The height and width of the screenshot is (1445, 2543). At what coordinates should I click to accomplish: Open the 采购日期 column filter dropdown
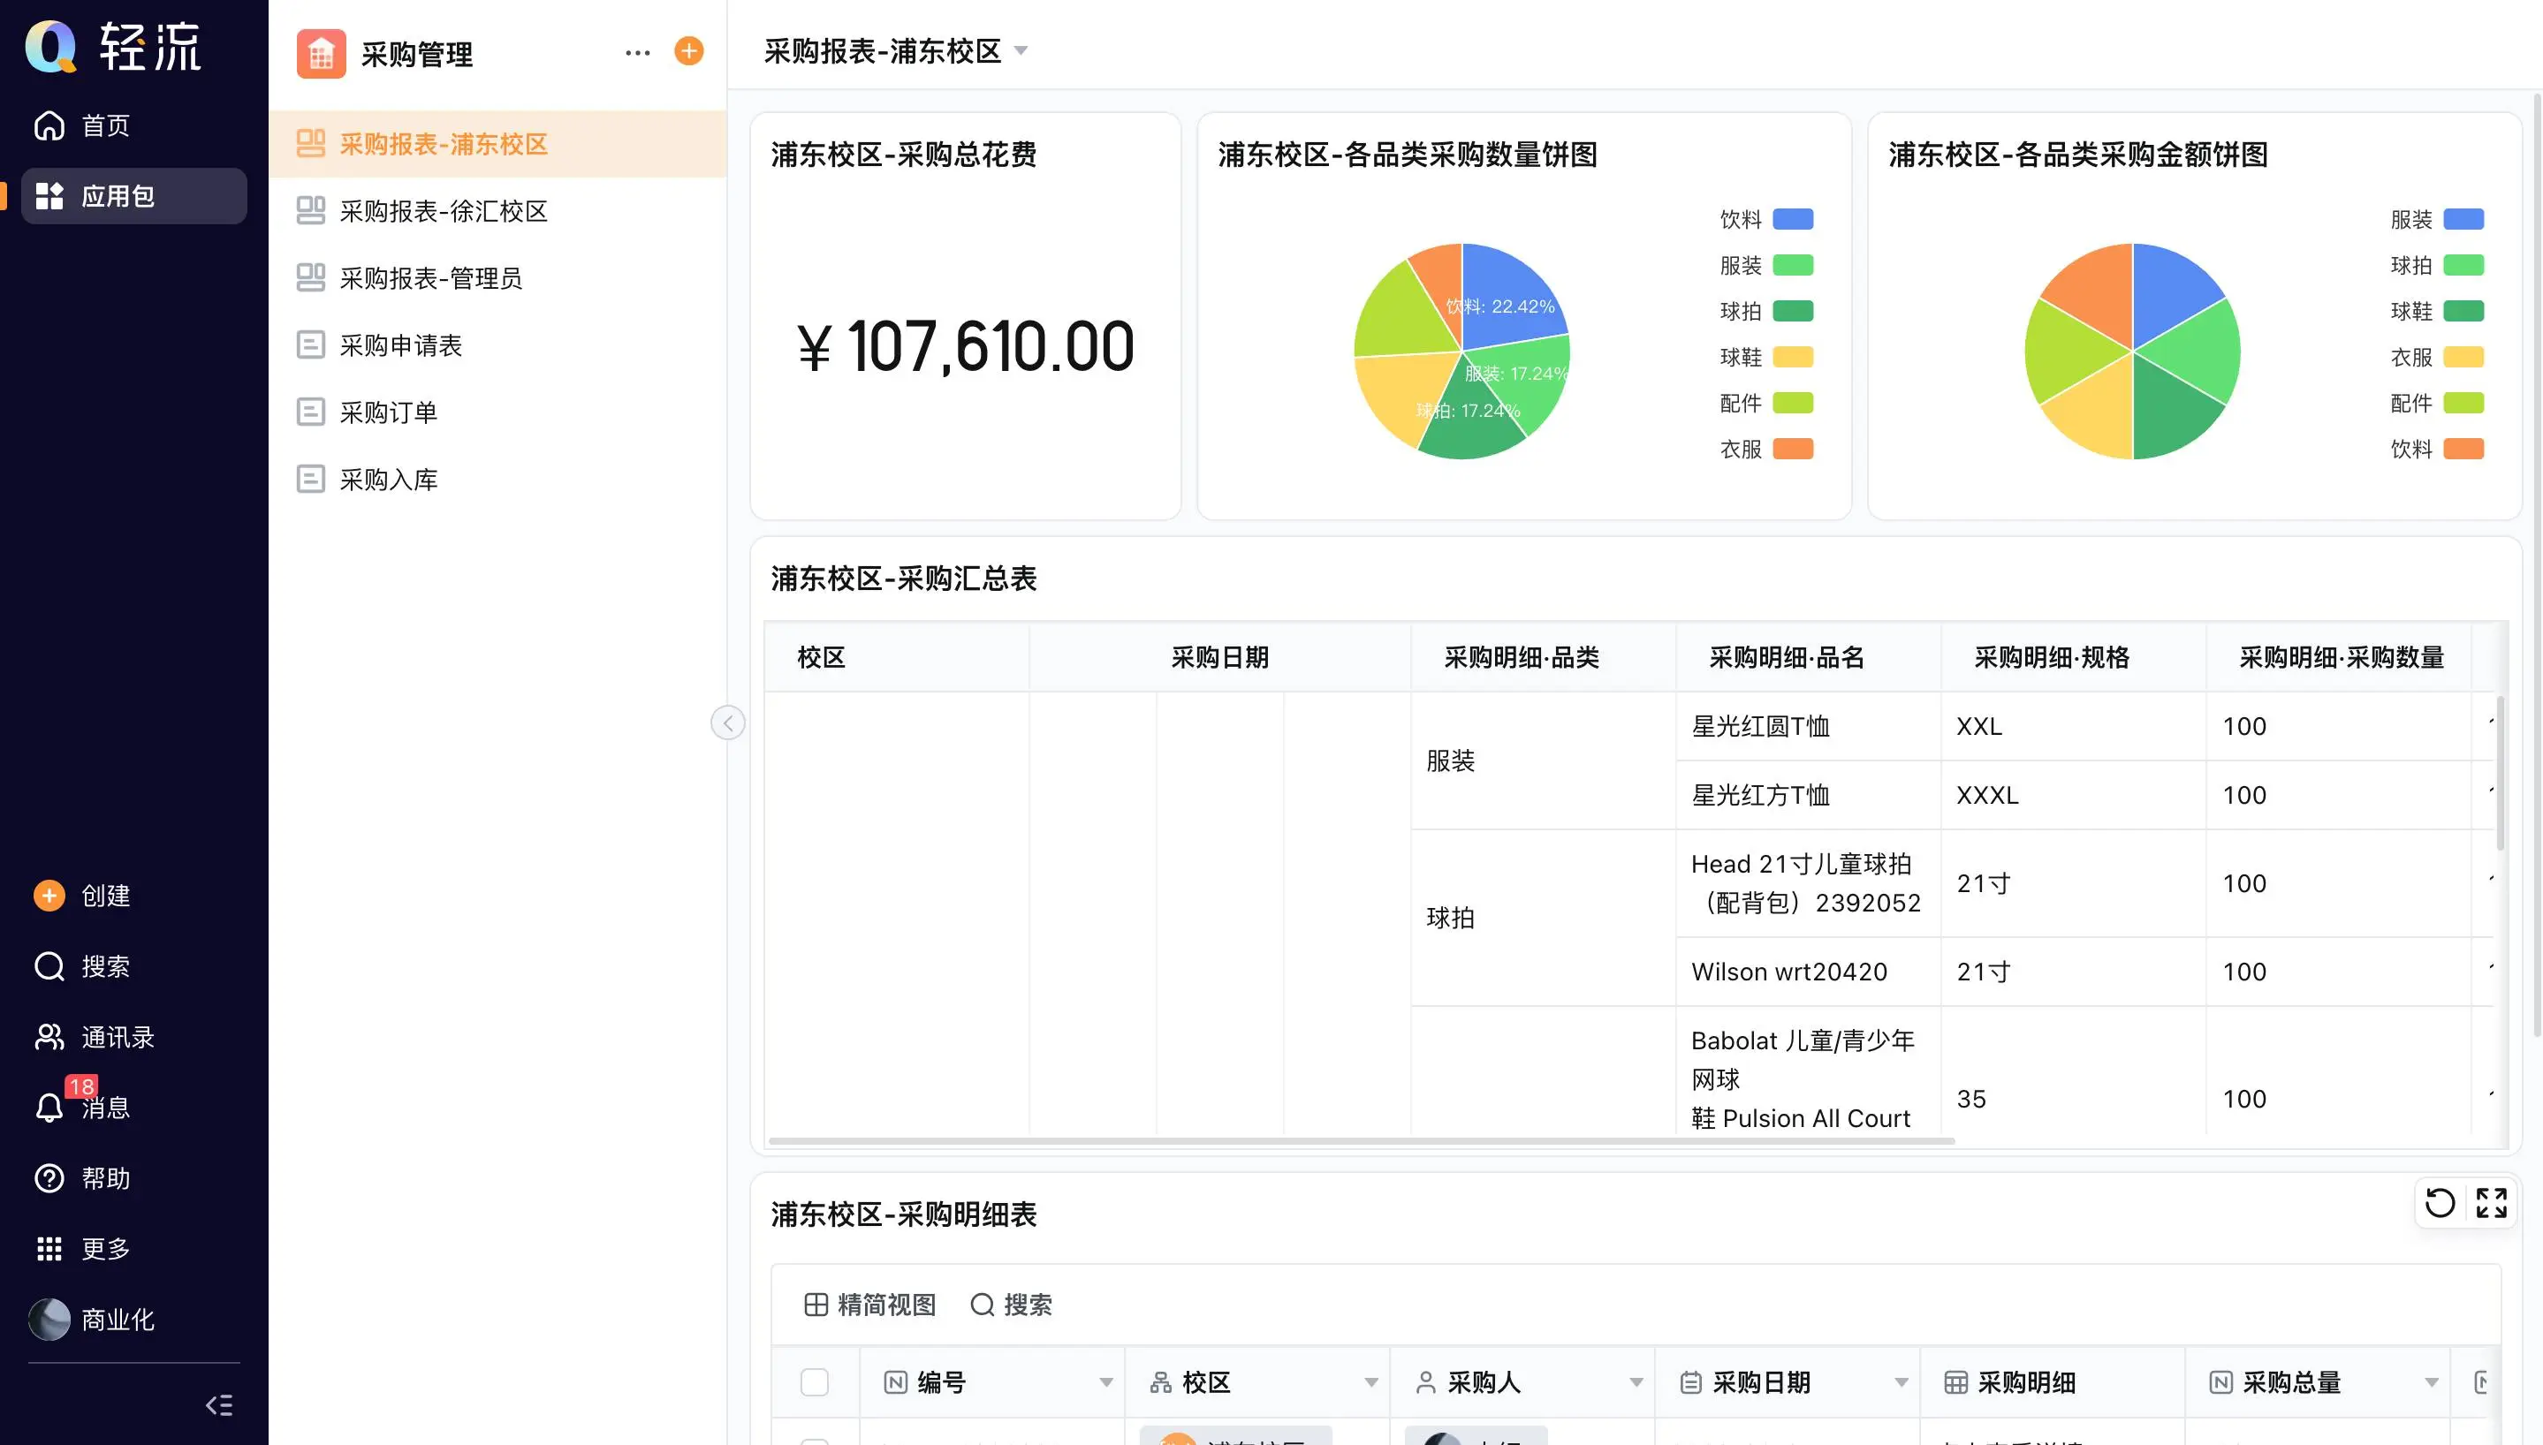(1901, 1382)
